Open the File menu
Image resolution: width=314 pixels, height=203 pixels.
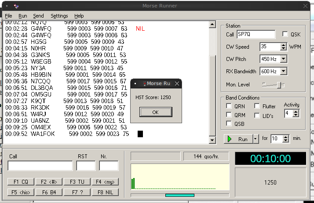8,16
